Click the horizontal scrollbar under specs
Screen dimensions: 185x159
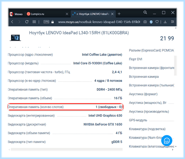67,149
